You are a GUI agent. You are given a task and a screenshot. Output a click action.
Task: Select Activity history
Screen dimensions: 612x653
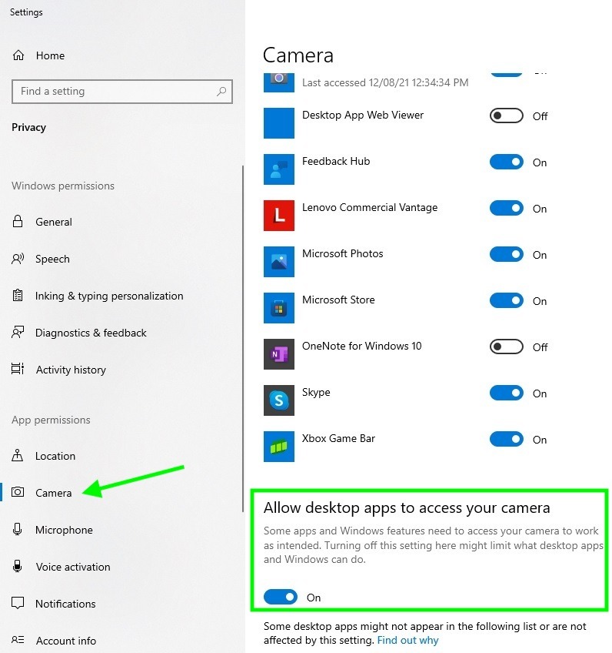pos(71,370)
